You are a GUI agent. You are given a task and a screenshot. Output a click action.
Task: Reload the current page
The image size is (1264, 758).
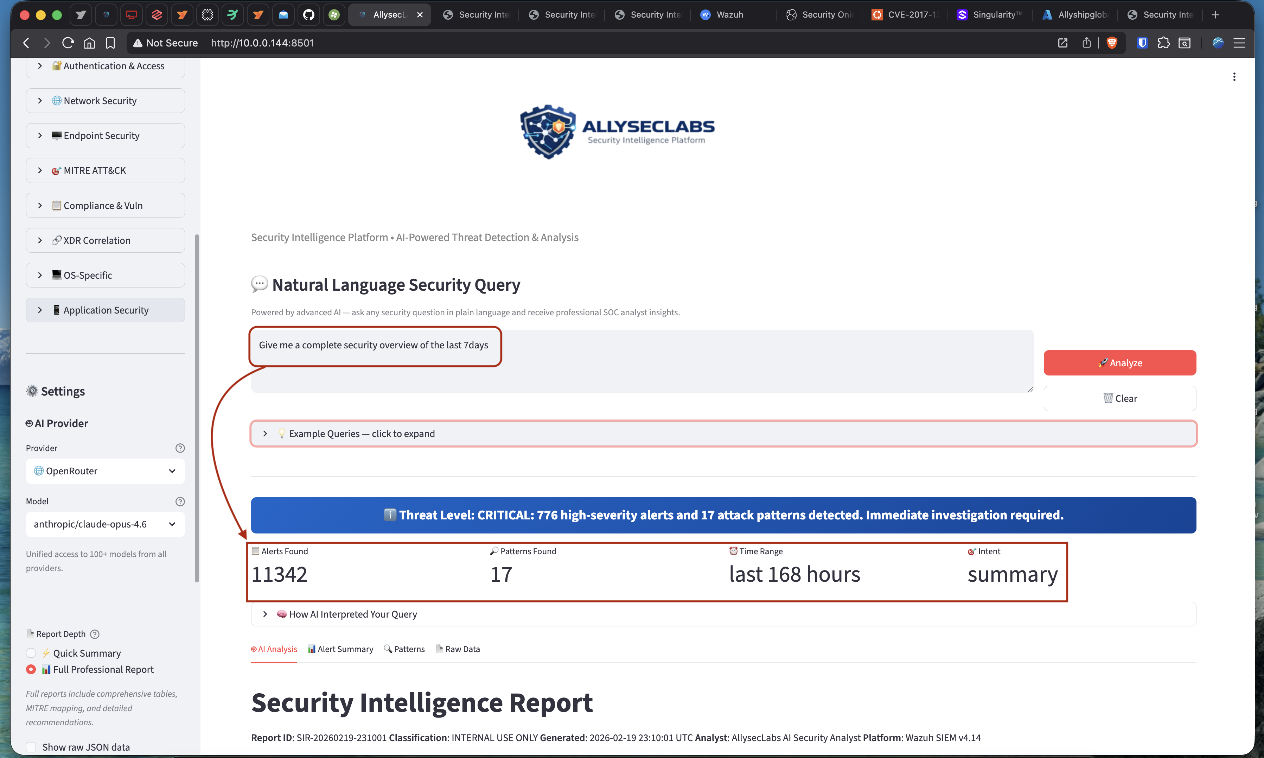click(68, 43)
